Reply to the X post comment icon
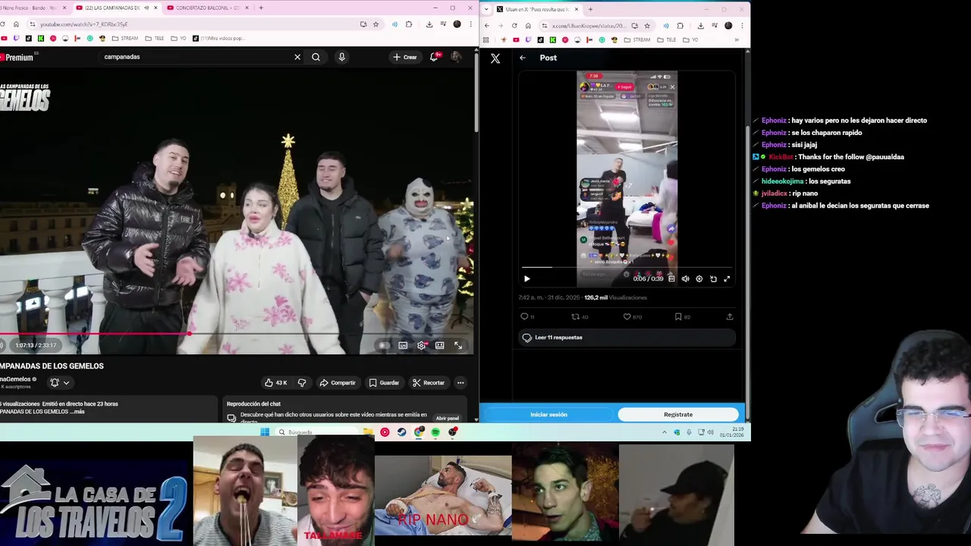 click(524, 317)
